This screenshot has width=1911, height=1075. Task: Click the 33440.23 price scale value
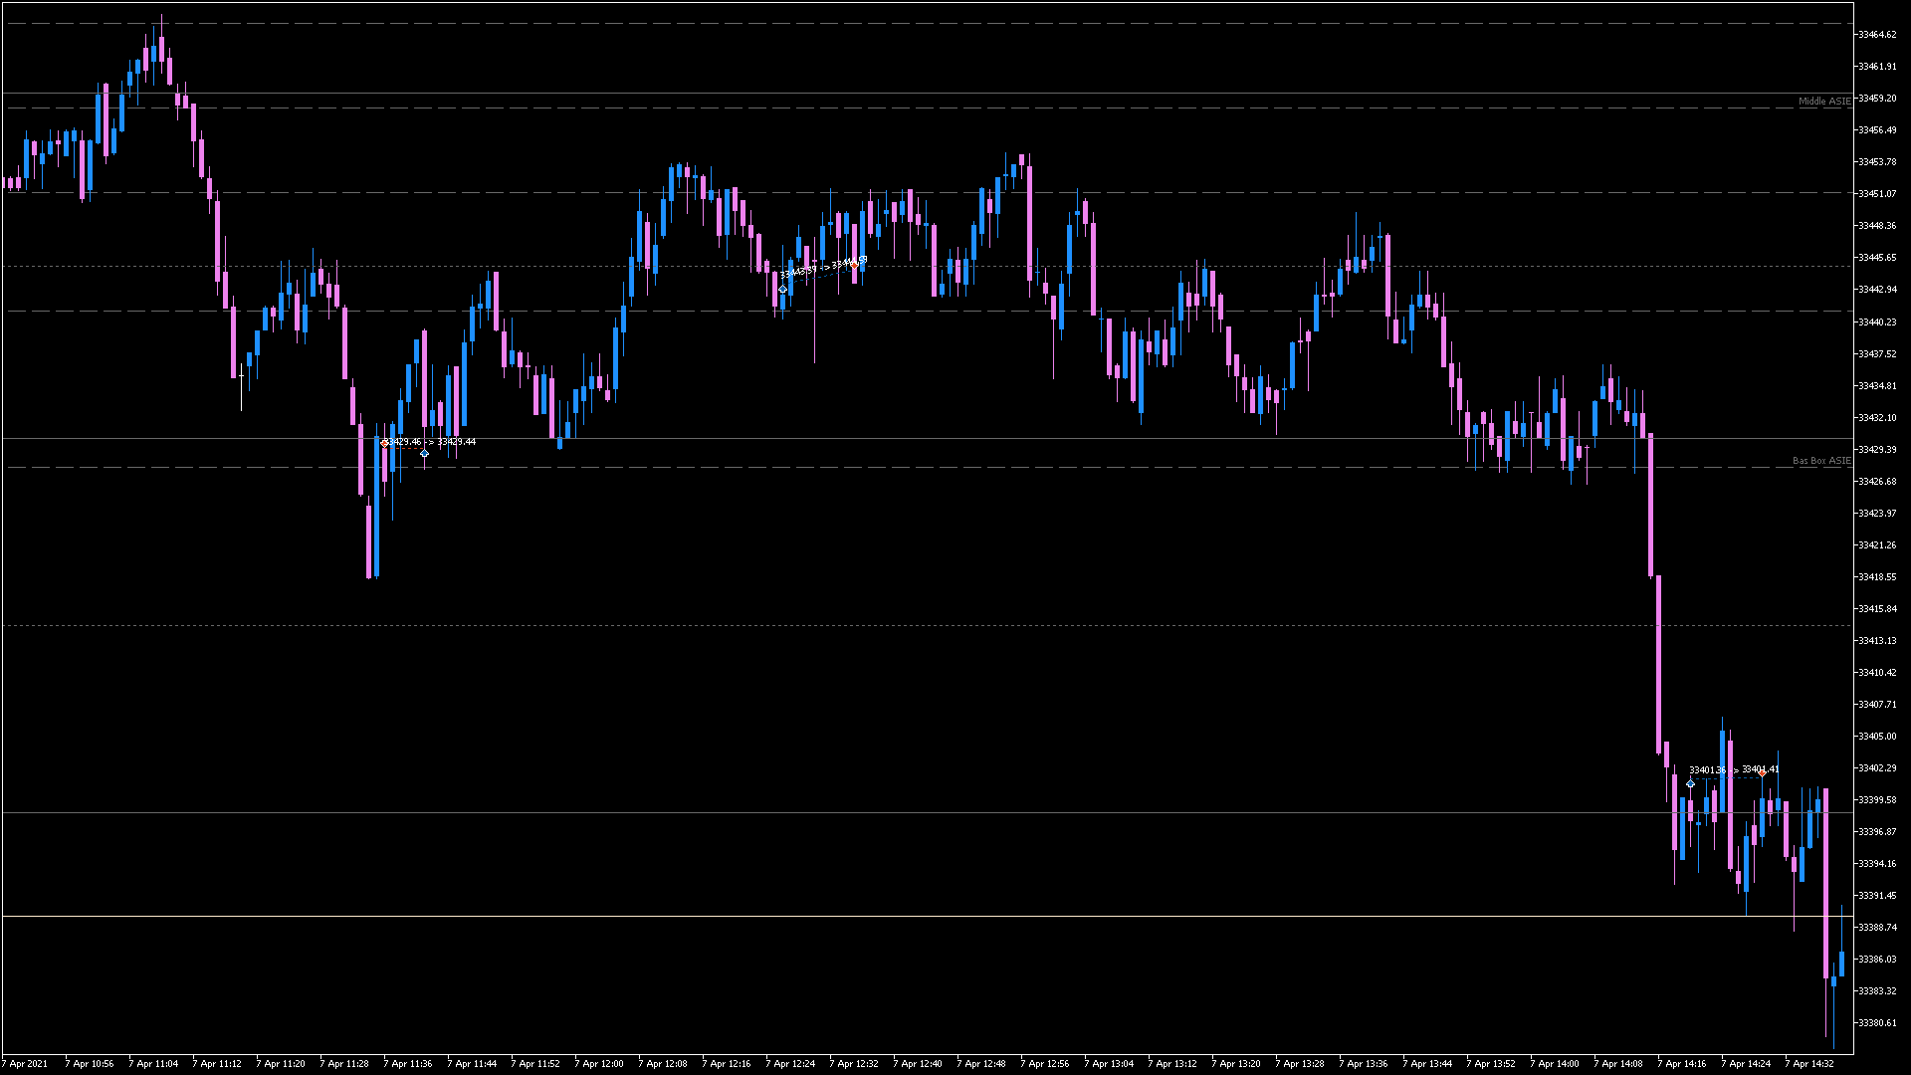tap(1876, 322)
